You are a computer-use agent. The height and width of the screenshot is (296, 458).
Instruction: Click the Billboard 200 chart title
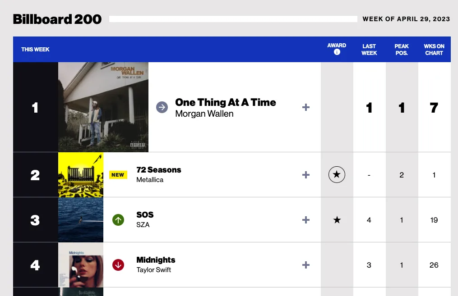[57, 19]
